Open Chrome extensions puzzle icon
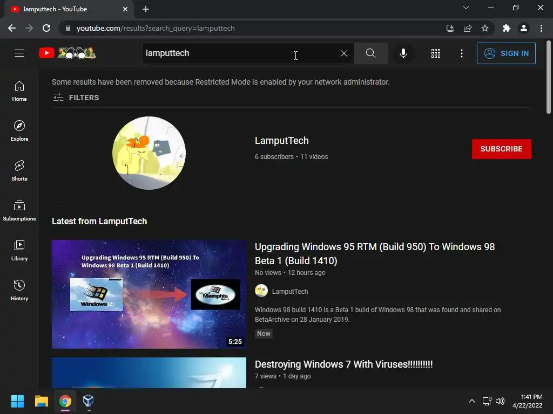This screenshot has width=553, height=414. click(507, 28)
